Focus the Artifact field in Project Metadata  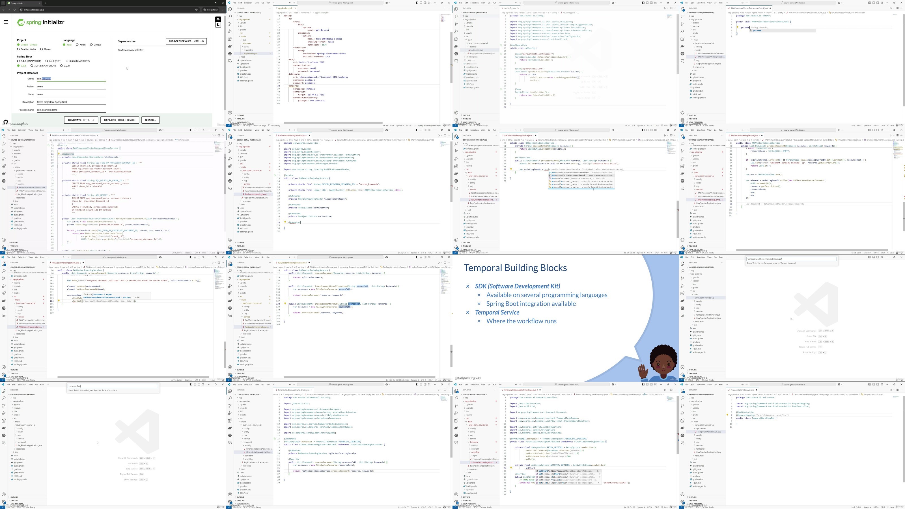coord(71,87)
